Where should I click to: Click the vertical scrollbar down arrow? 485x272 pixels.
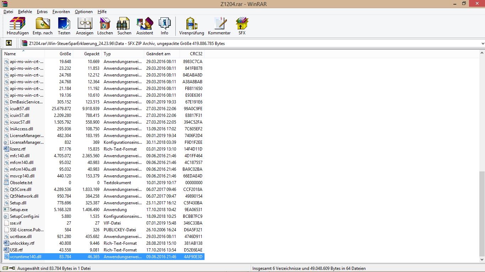(482, 260)
